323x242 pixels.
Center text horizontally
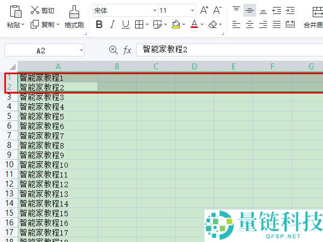[250, 25]
